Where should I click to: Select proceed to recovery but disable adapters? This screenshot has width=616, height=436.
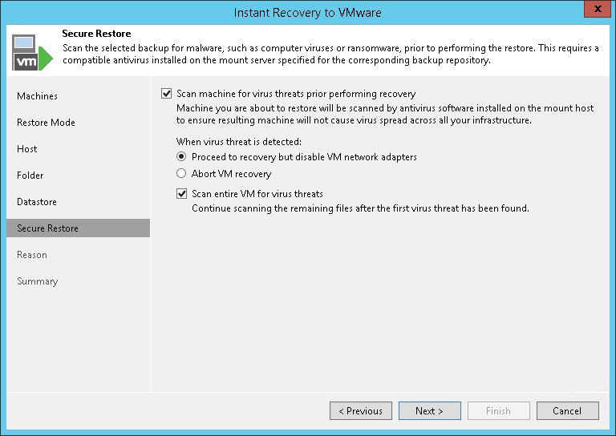pyautogui.click(x=181, y=157)
